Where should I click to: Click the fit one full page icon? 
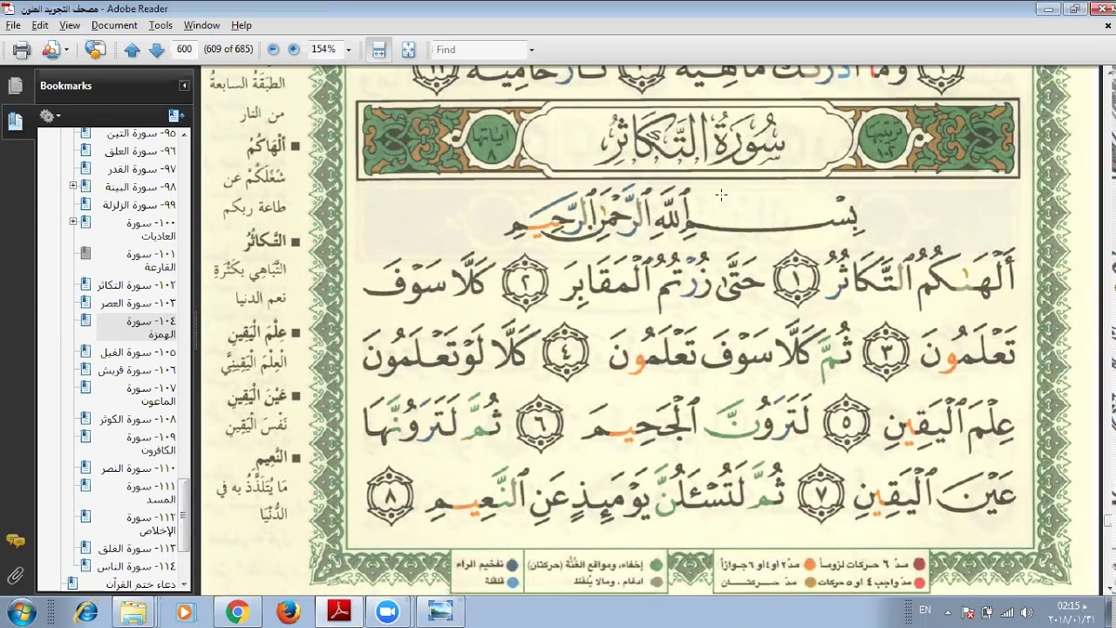click(408, 50)
